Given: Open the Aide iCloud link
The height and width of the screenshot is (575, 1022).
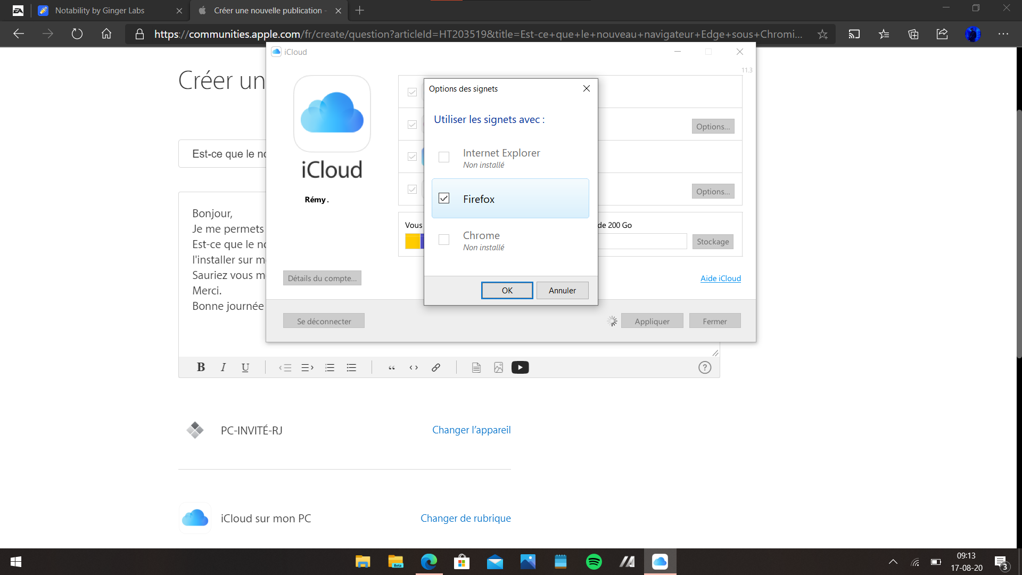Looking at the screenshot, I should coord(720,278).
